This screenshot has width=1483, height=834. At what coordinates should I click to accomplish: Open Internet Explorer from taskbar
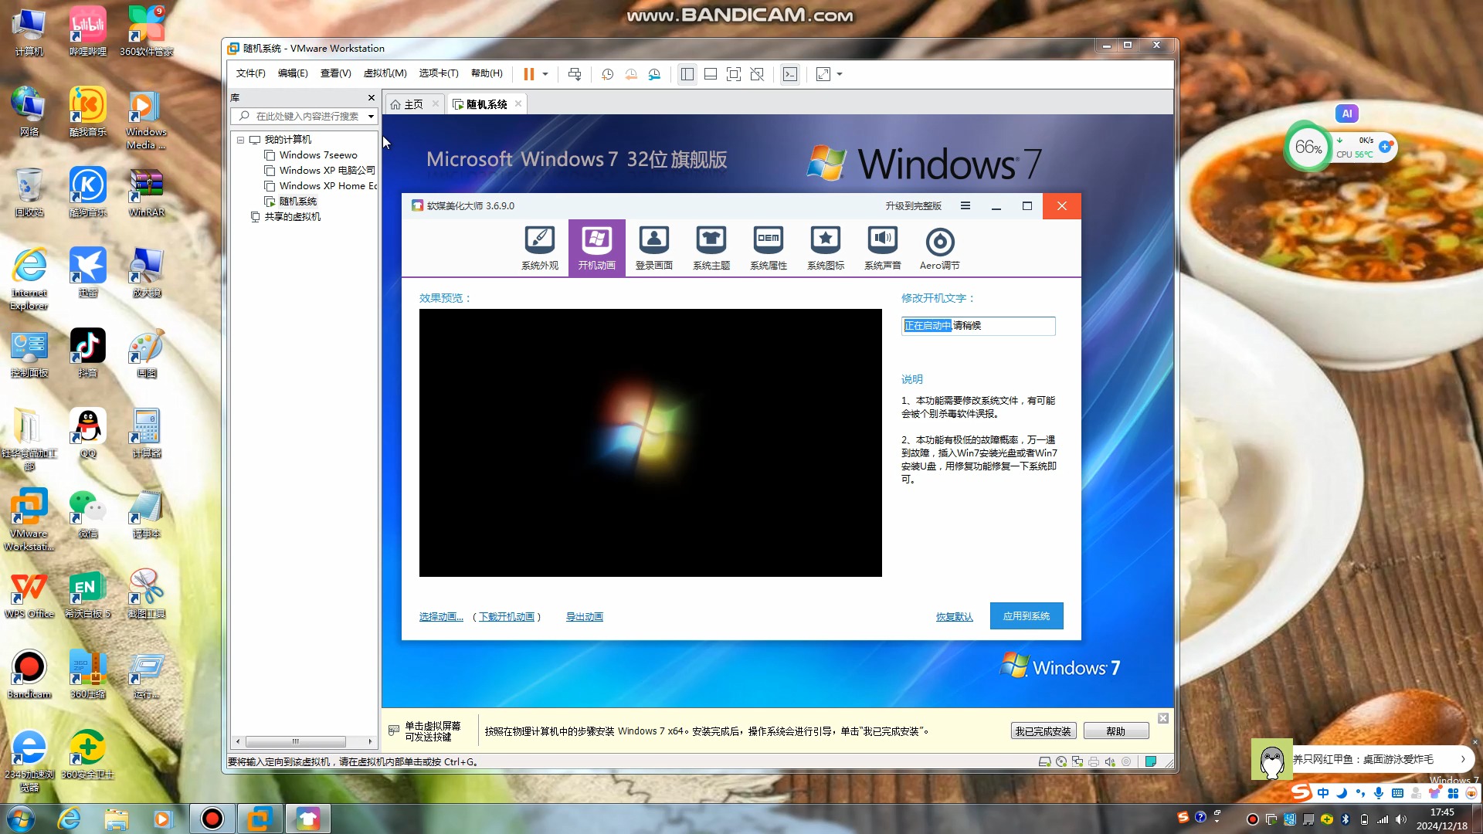(x=69, y=819)
